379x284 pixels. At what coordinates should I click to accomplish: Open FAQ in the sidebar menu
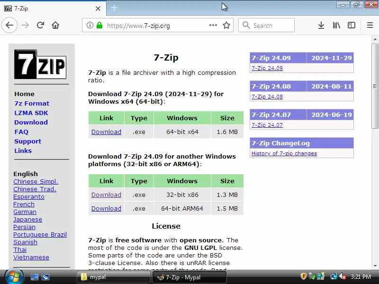click(21, 132)
